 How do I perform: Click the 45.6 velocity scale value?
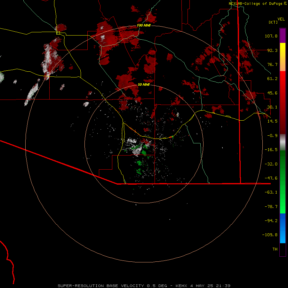coord(272,93)
